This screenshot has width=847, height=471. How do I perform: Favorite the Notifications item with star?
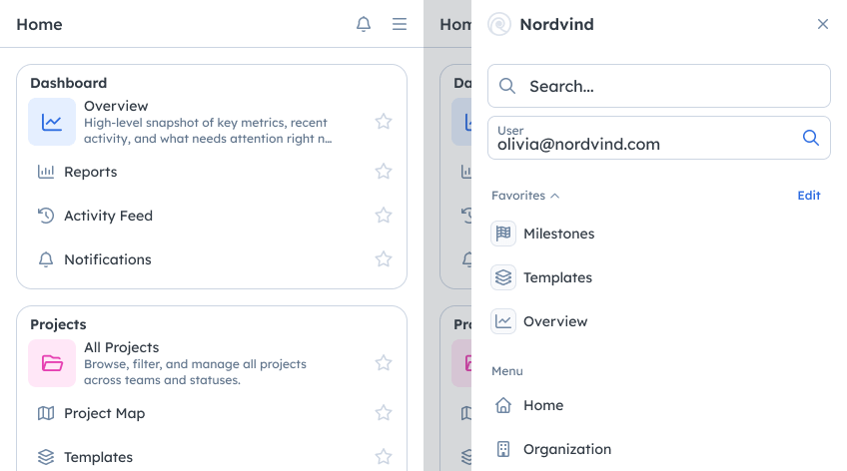click(x=384, y=259)
